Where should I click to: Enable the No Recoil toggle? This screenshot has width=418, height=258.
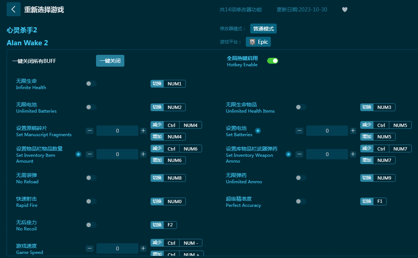coord(91,225)
